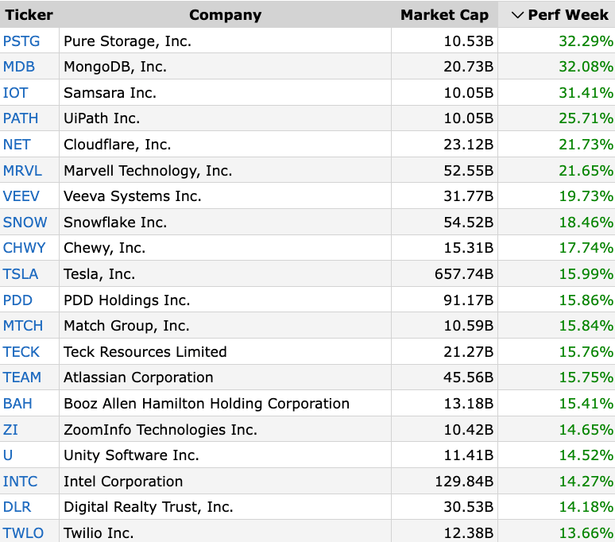Select the TEAM ticker link
The image size is (615, 542).
pyautogui.click(x=22, y=377)
